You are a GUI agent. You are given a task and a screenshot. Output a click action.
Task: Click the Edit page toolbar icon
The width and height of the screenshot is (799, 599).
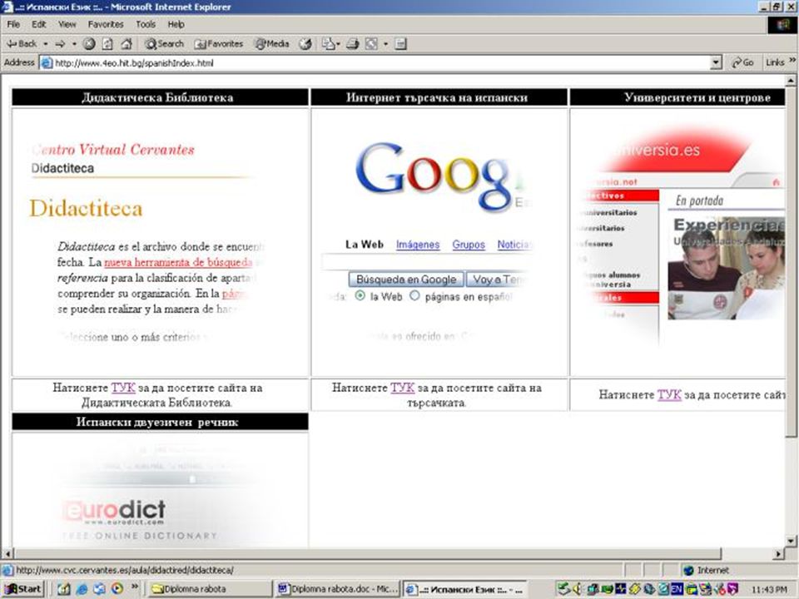point(371,44)
